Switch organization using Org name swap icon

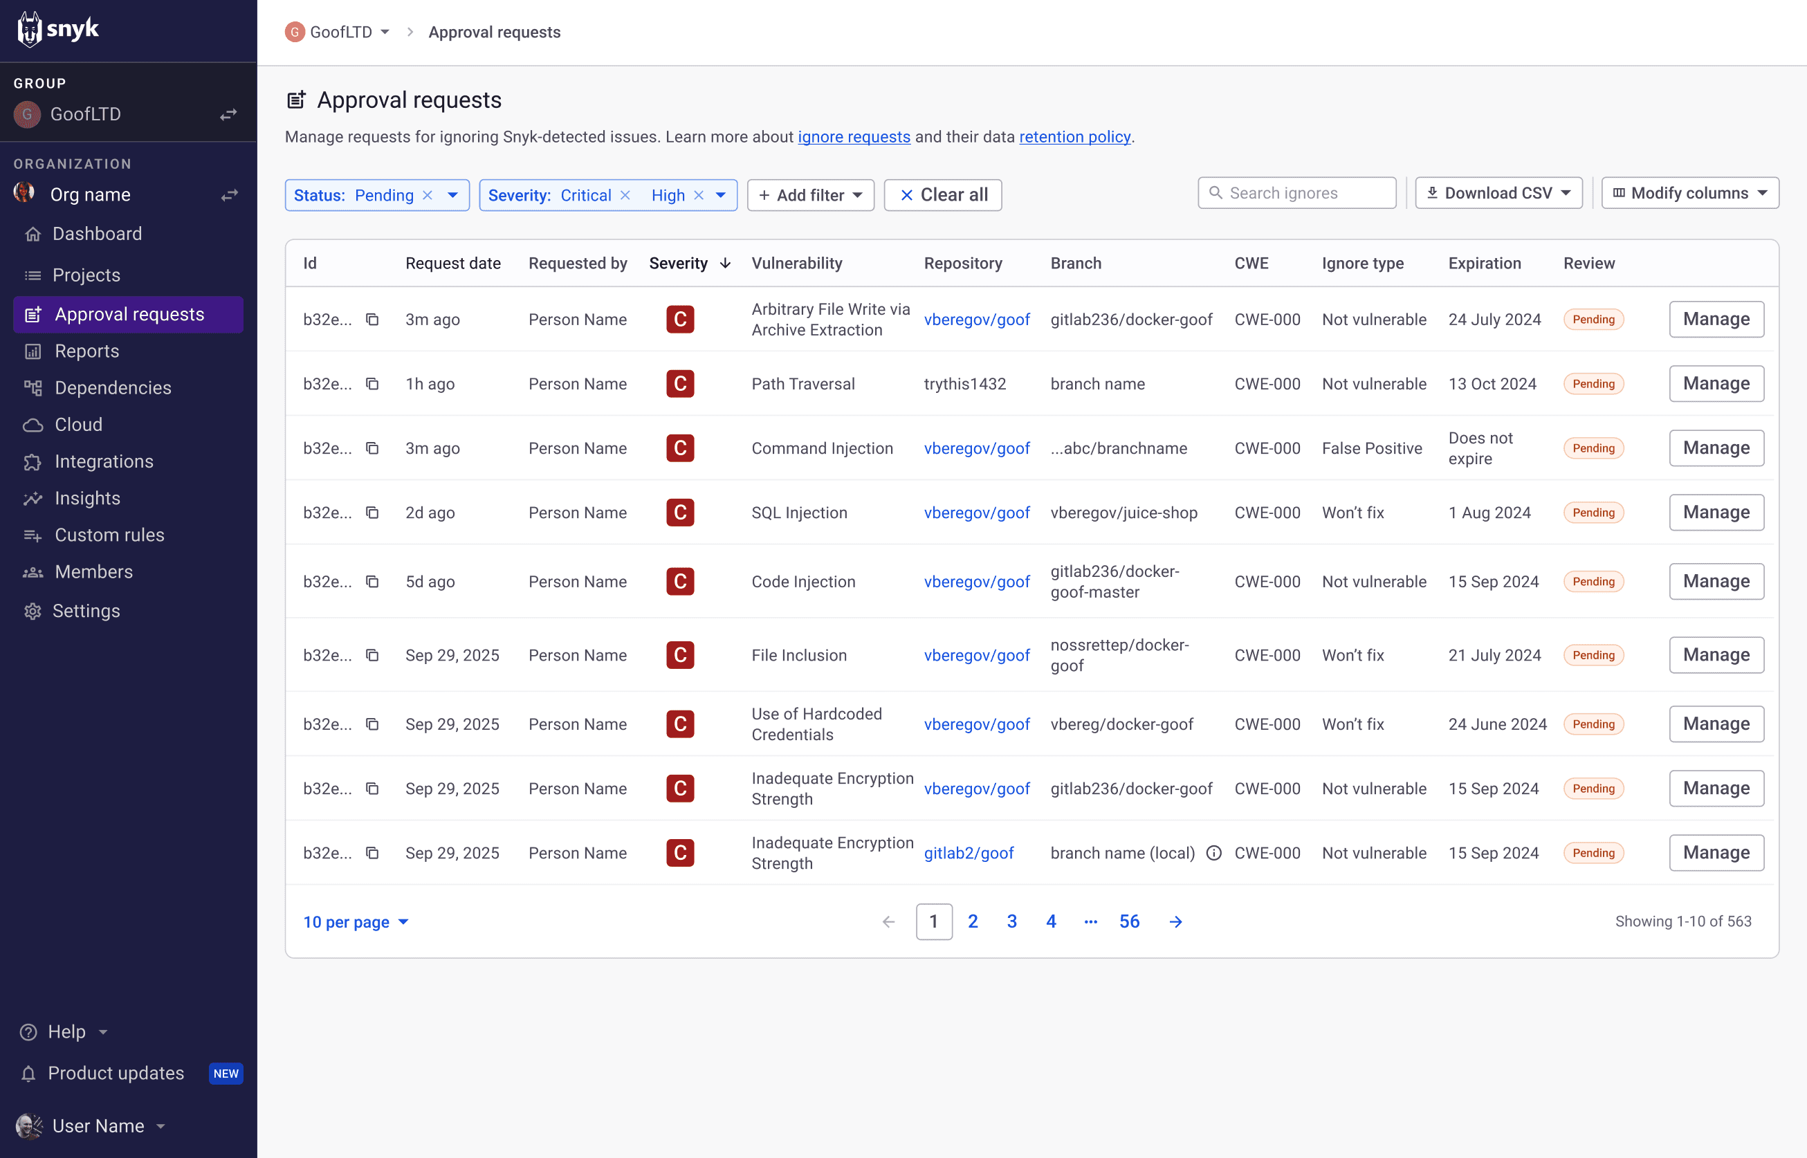pyautogui.click(x=228, y=195)
